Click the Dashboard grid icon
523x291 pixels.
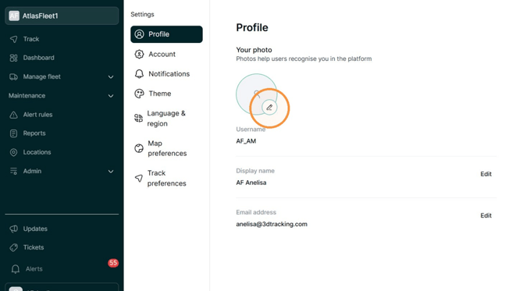pos(14,58)
